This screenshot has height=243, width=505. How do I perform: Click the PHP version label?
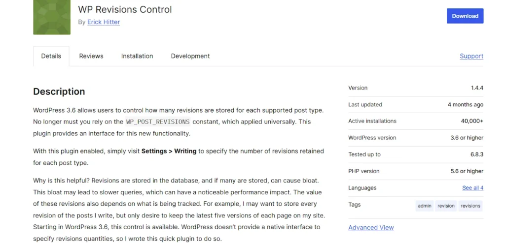pyautogui.click(x=363, y=171)
